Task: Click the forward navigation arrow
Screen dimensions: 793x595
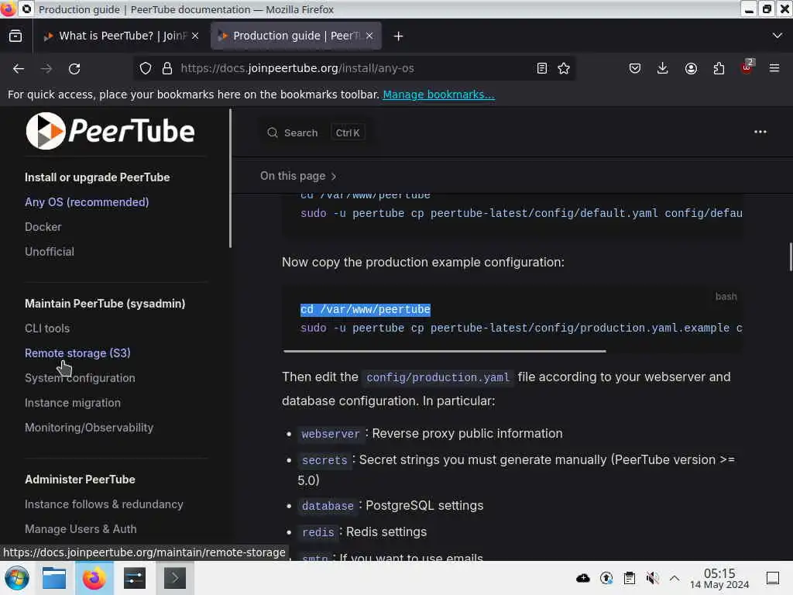Action: coord(46,68)
